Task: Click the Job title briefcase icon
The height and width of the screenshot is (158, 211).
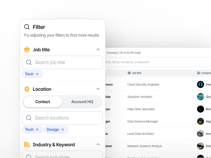Action: 27,50
